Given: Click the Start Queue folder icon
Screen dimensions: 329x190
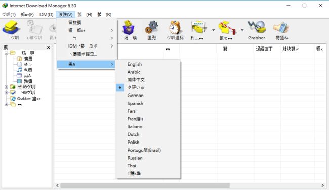Looking at the screenshot, I should [199, 27].
